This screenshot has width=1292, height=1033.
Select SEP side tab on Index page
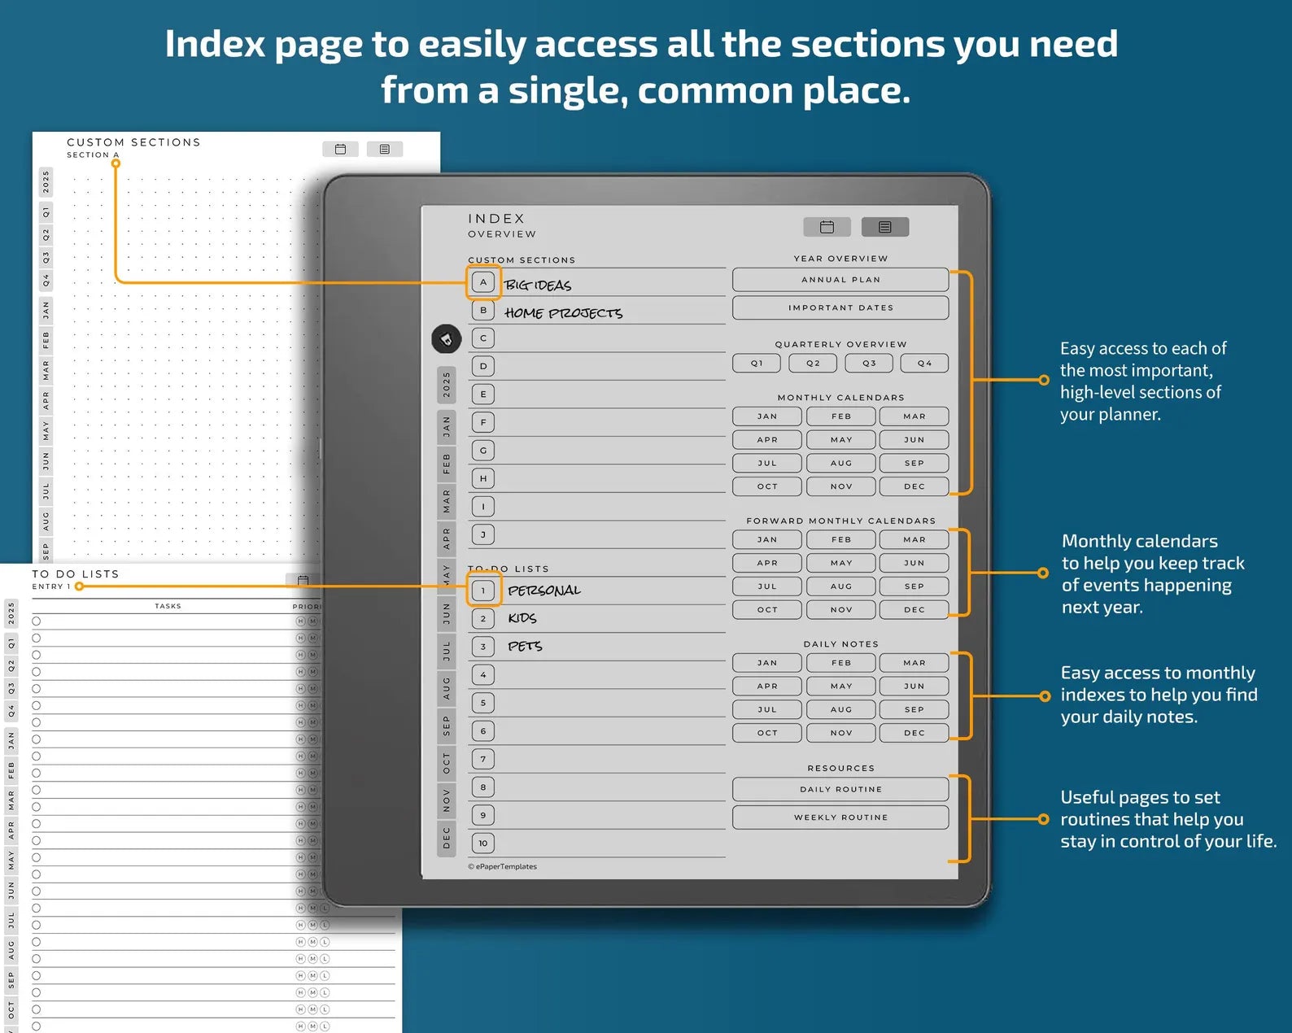pyautogui.click(x=446, y=726)
